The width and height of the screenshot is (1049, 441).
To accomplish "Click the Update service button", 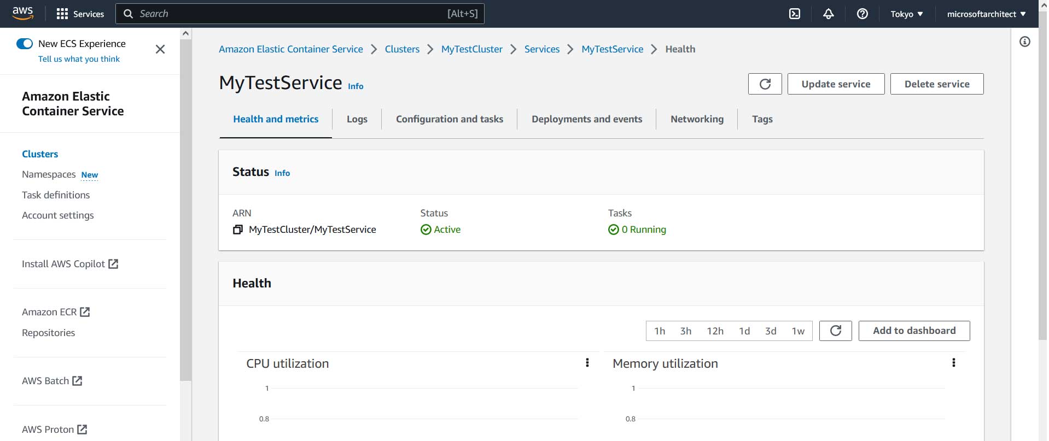I will 836,84.
